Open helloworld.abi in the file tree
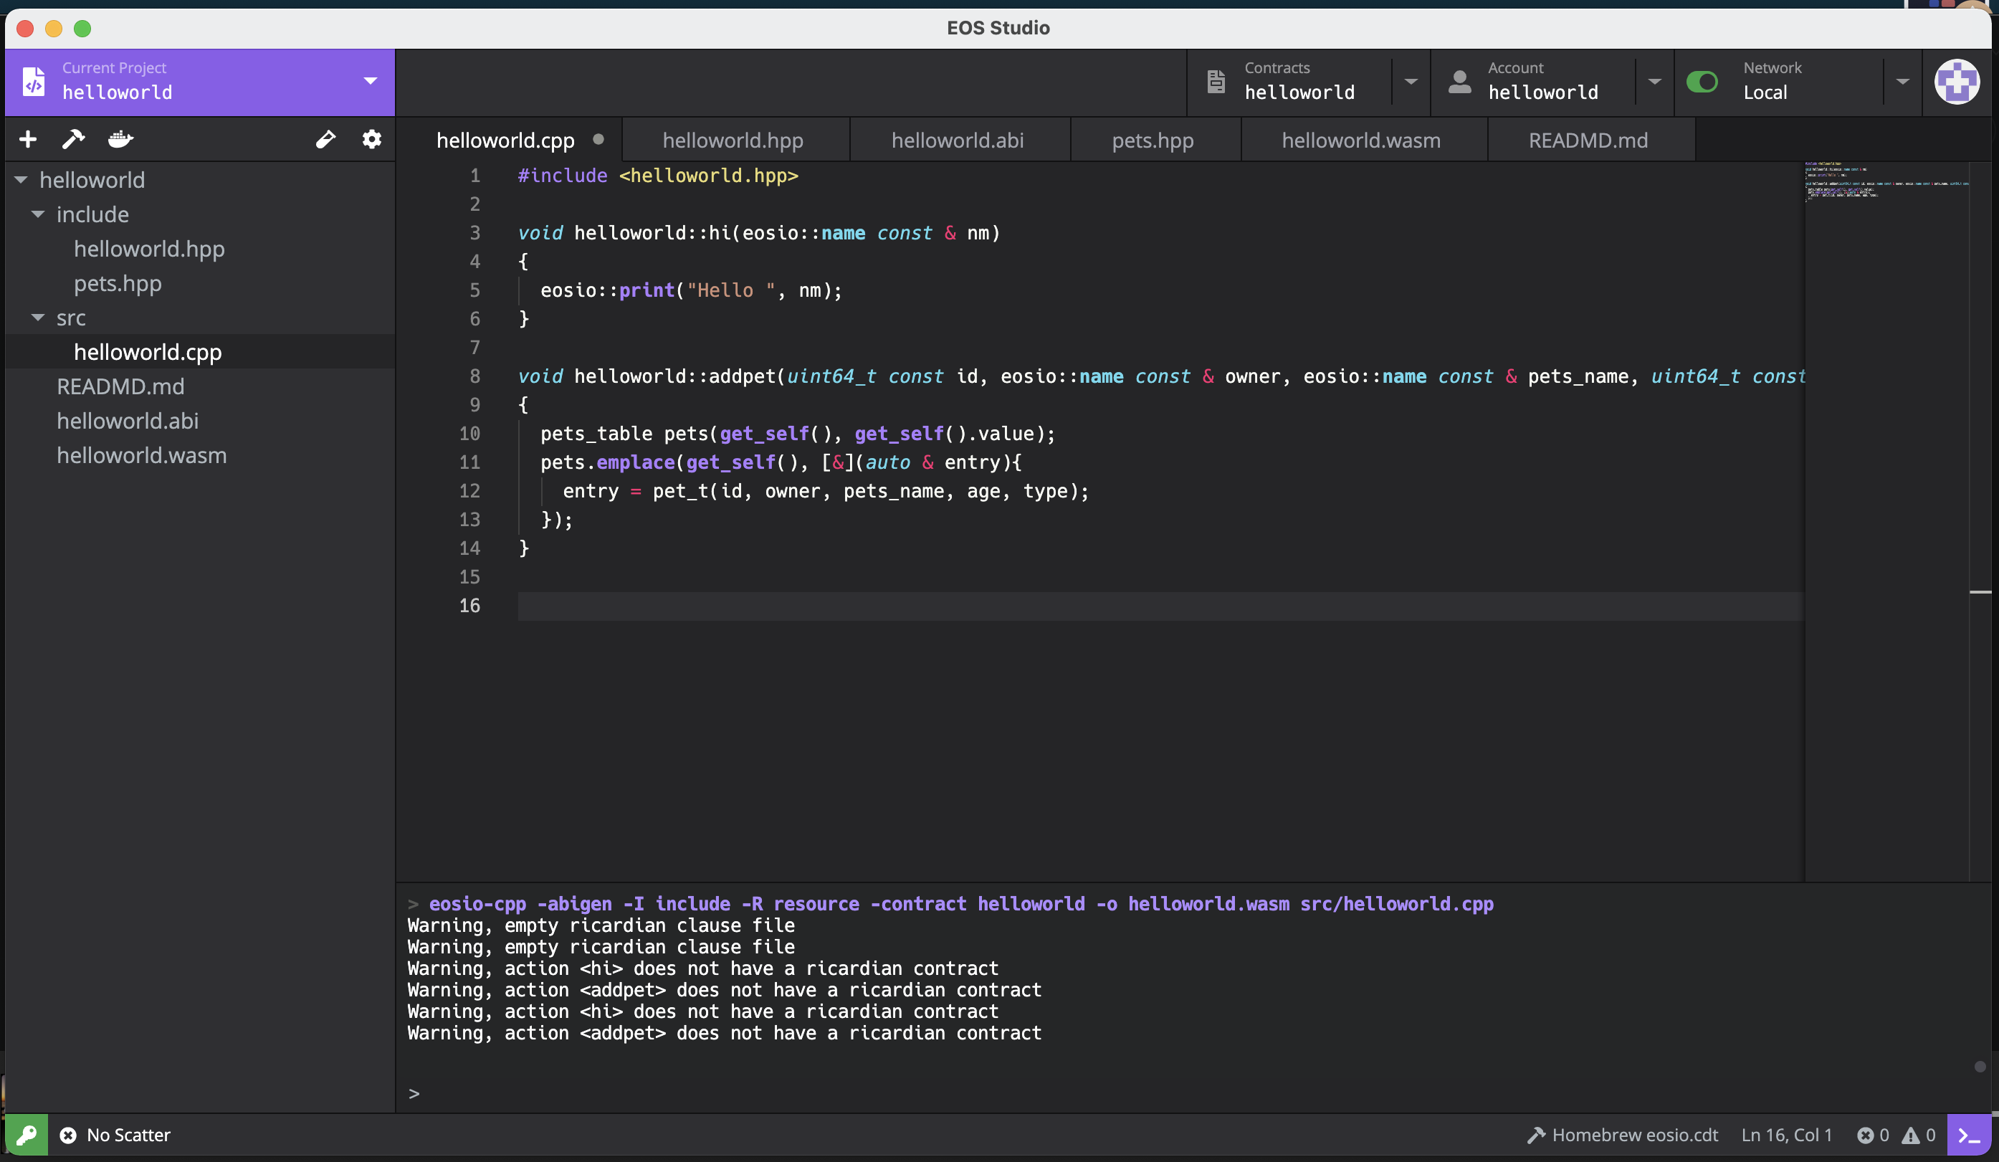This screenshot has height=1162, width=1999. coord(128,422)
